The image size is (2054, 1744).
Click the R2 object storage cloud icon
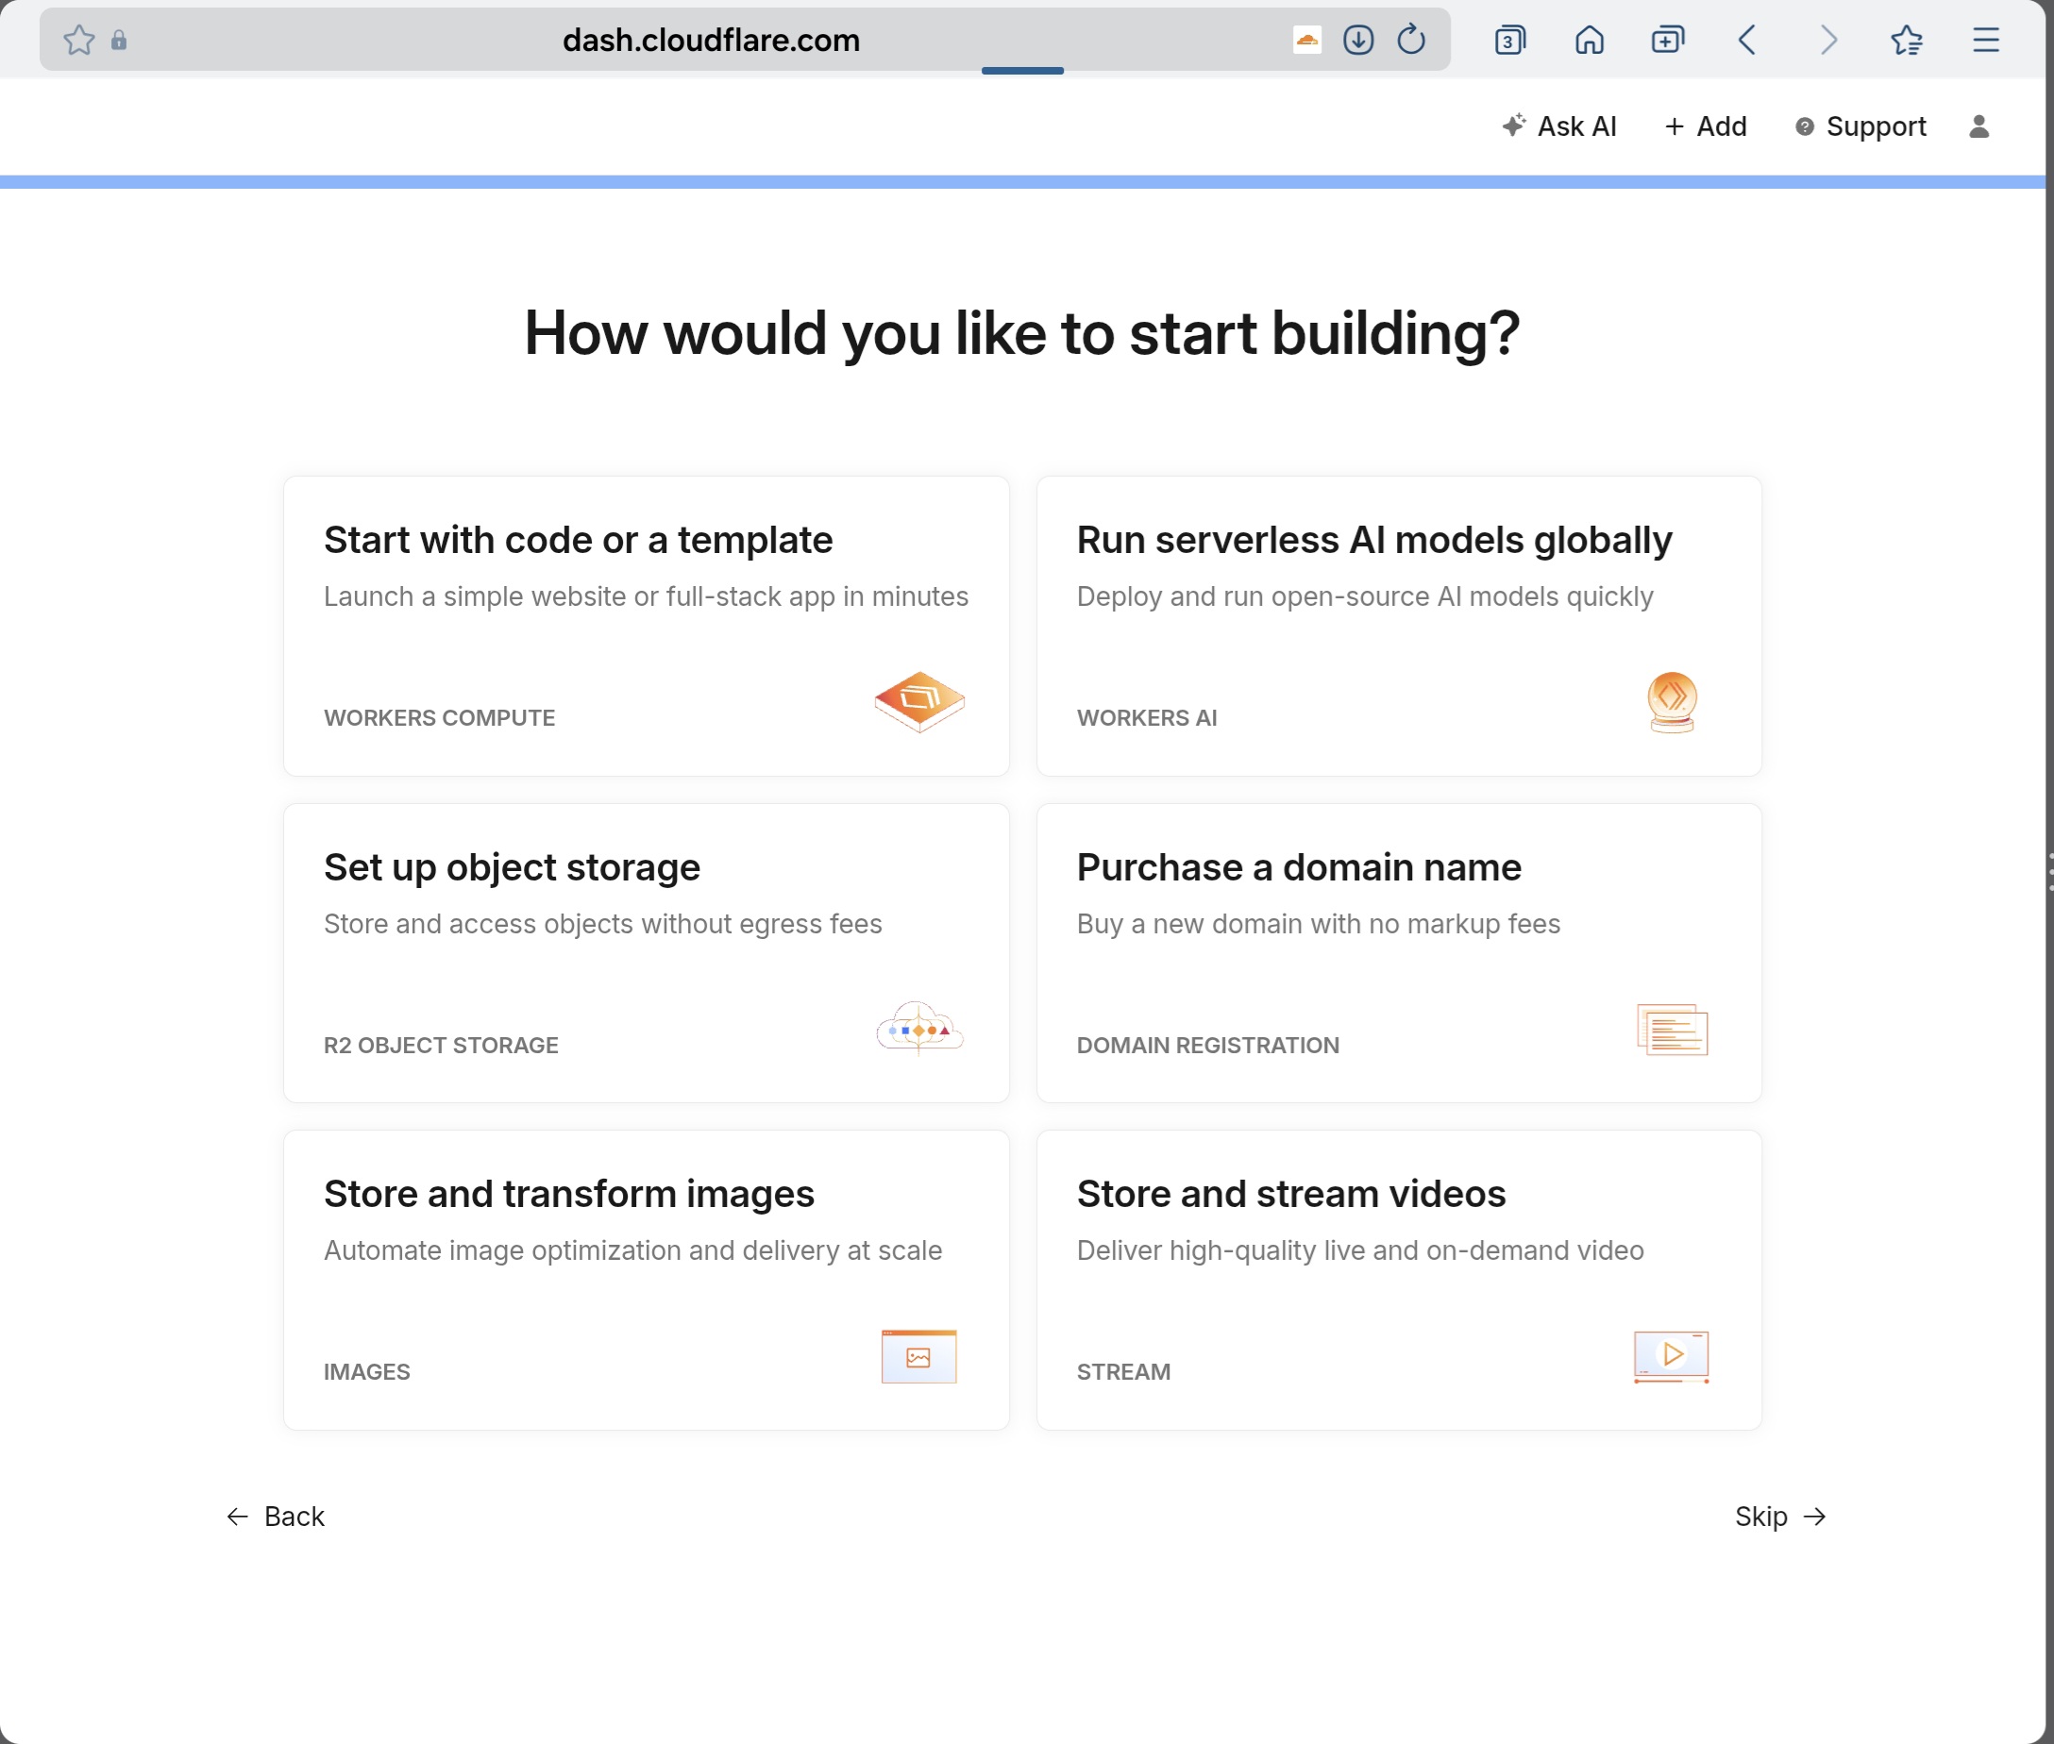click(x=918, y=1029)
